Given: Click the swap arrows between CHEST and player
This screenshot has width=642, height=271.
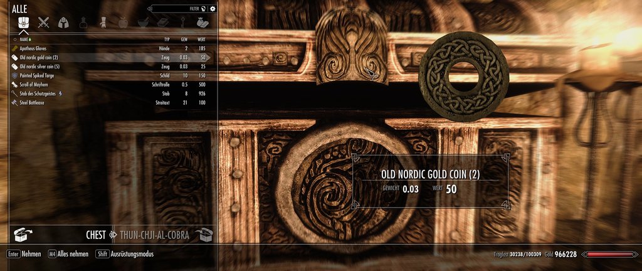Looking at the screenshot, I should [x=113, y=235].
